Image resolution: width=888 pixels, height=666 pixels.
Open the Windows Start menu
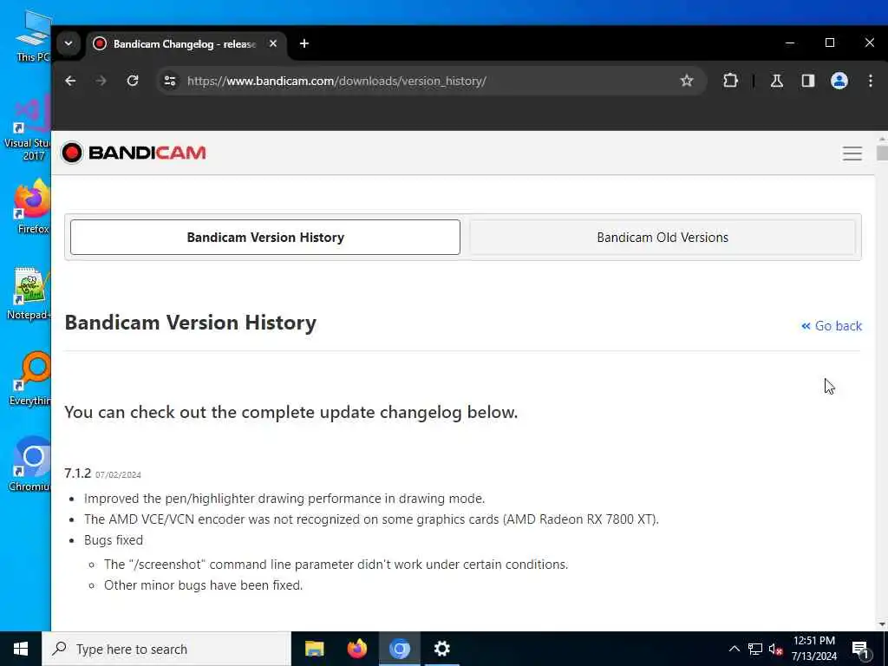click(x=21, y=649)
